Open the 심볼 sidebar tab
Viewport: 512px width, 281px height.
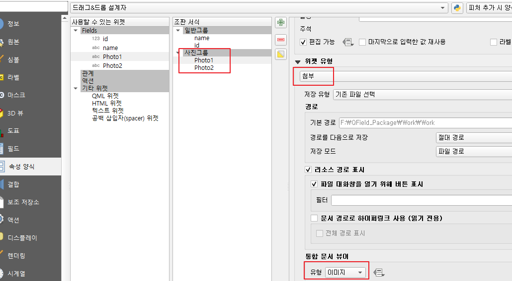pos(13,59)
